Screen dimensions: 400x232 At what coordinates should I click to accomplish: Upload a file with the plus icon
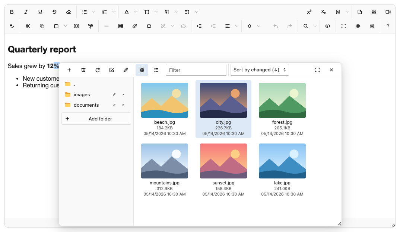(x=69, y=70)
